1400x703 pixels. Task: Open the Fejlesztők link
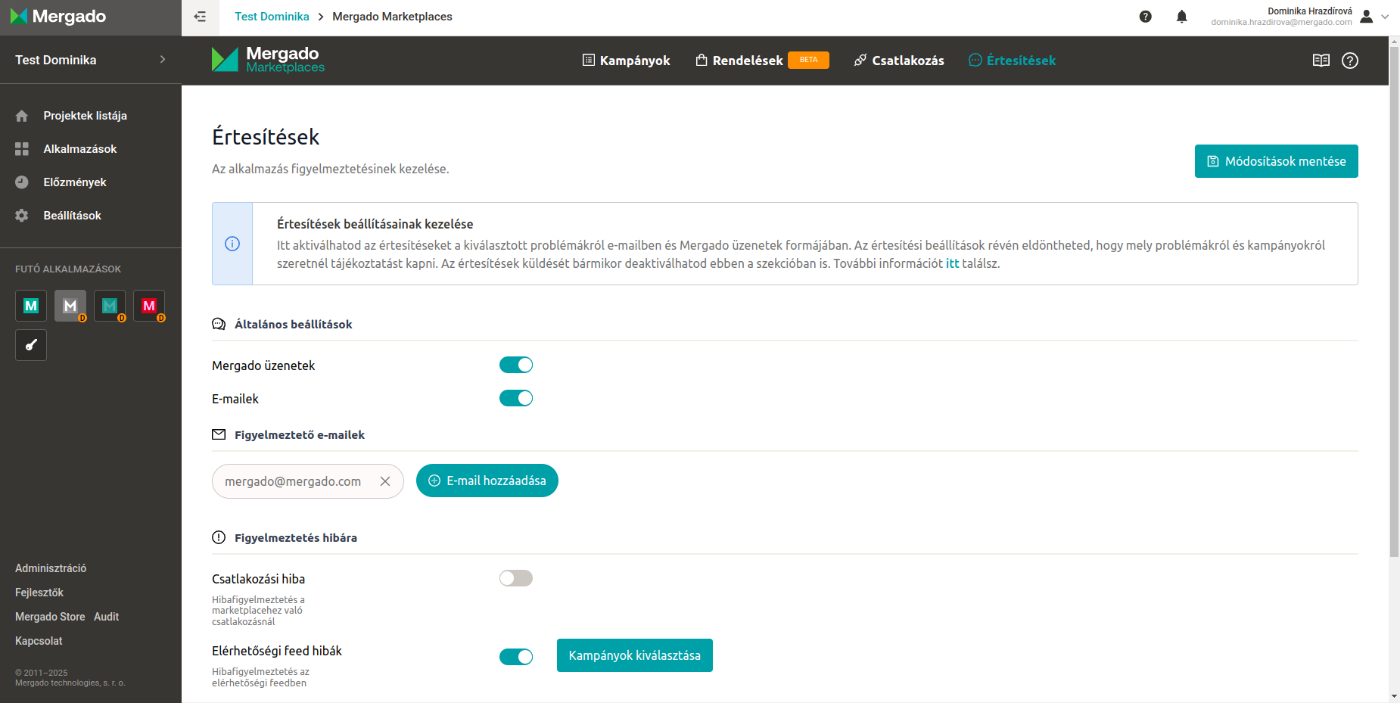39,593
